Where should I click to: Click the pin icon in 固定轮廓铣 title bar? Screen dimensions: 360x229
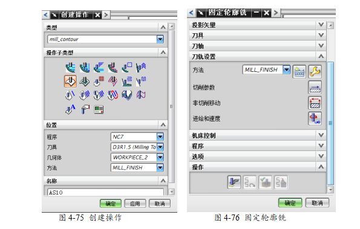[201, 12]
